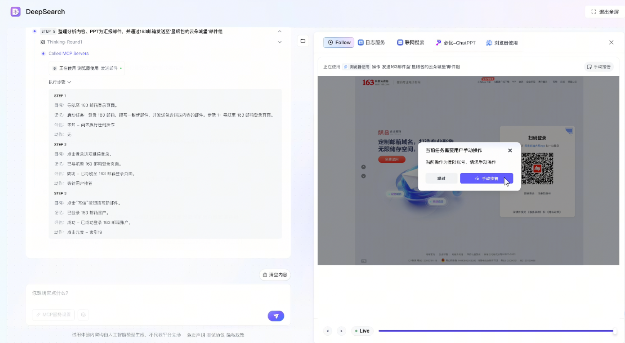Focus the 你想研究点什么 input box
This screenshot has width=625, height=343.
tap(158, 293)
